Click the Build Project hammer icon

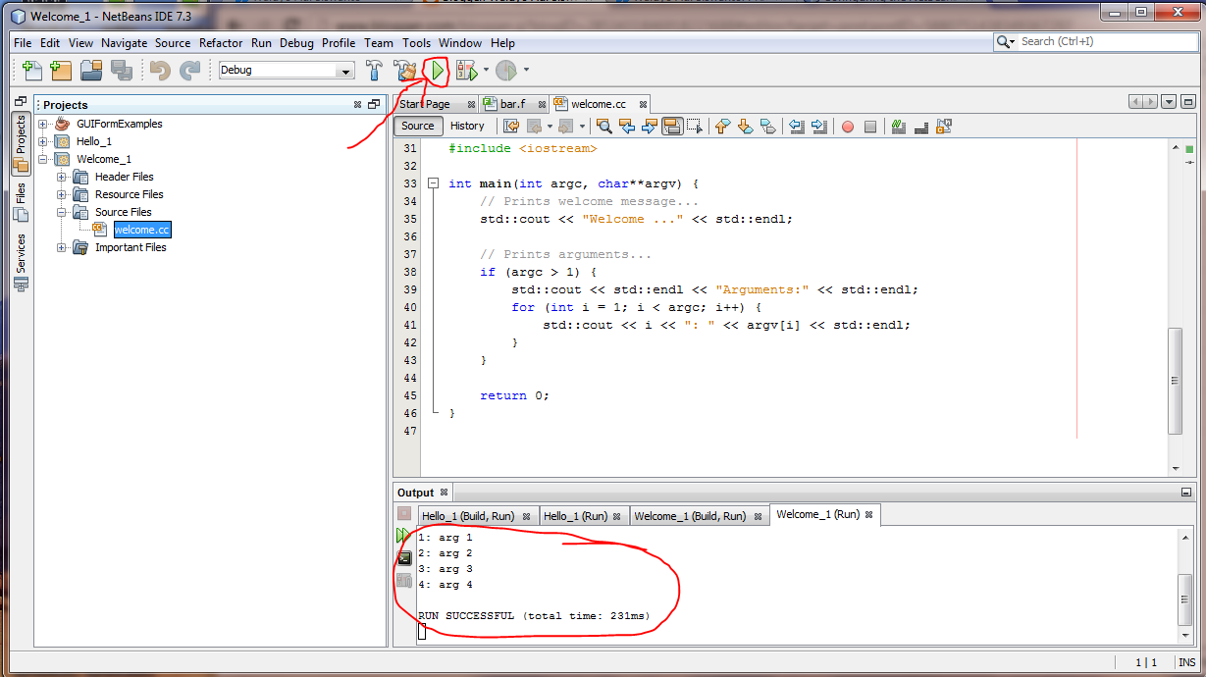click(x=374, y=71)
